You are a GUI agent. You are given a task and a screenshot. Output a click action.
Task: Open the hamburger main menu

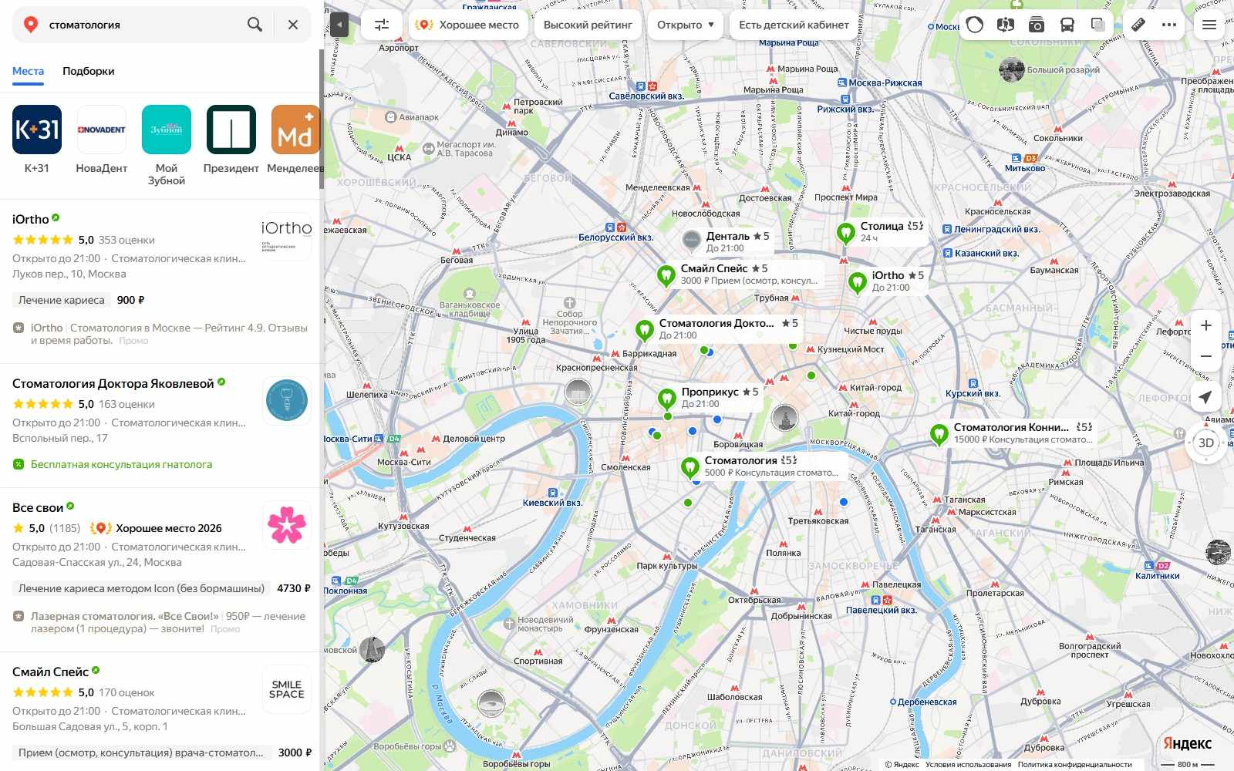click(1209, 25)
